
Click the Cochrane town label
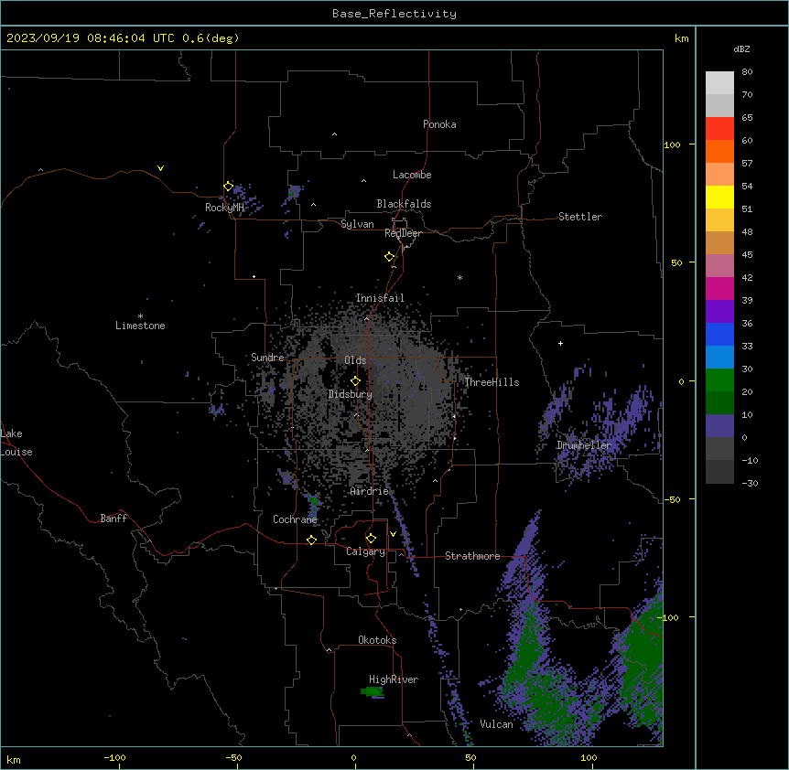pos(295,519)
